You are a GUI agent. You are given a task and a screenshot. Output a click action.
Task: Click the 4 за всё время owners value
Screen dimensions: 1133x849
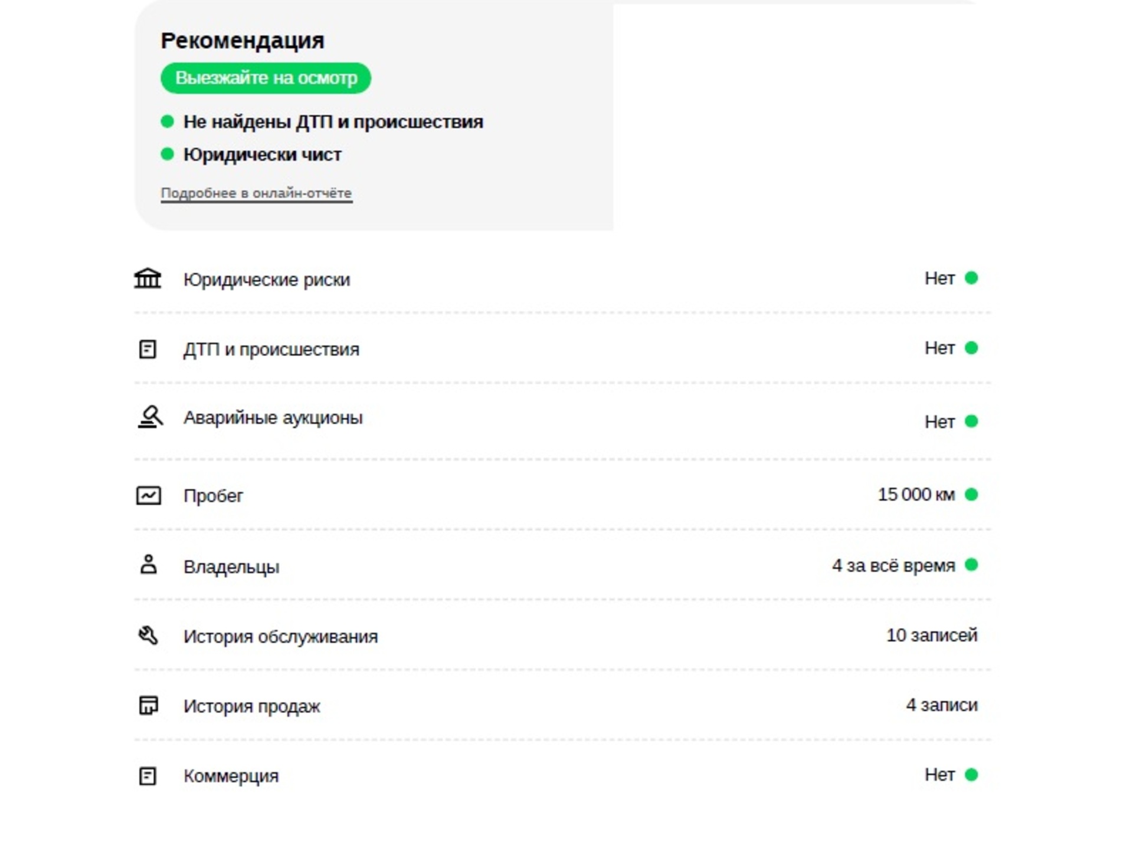point(893,565)
